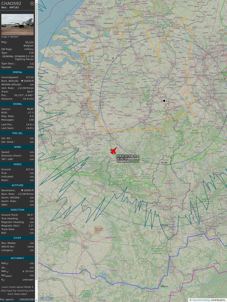View the F-16 aircraft photo thumbnail
This screenshot has width=227, height=302.
coord(18,24)
